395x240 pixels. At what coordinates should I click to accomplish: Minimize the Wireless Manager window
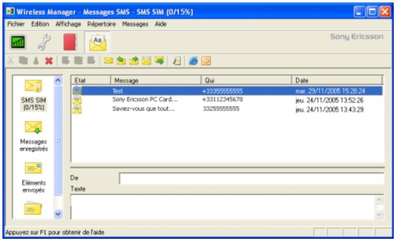click(359, 12)
